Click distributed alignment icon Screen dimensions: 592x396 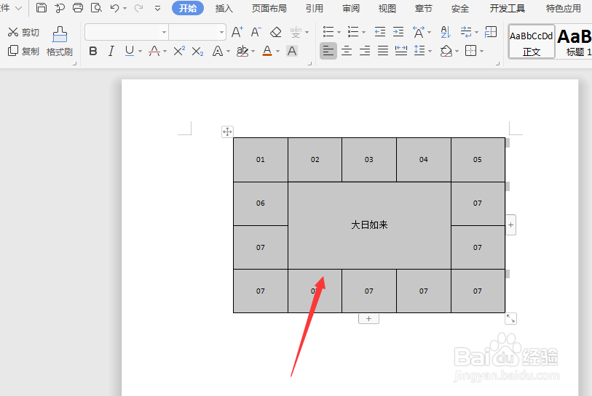pos(401,51)
